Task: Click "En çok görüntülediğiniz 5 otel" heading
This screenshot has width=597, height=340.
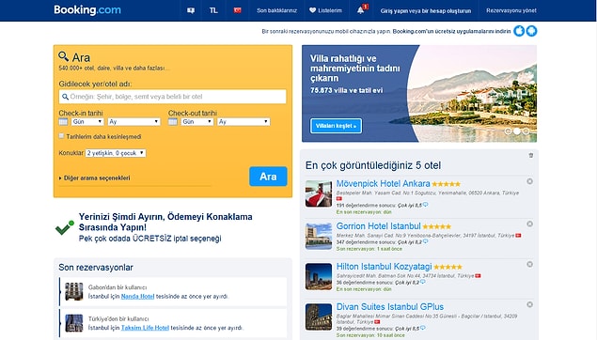Action: (373, 165)
